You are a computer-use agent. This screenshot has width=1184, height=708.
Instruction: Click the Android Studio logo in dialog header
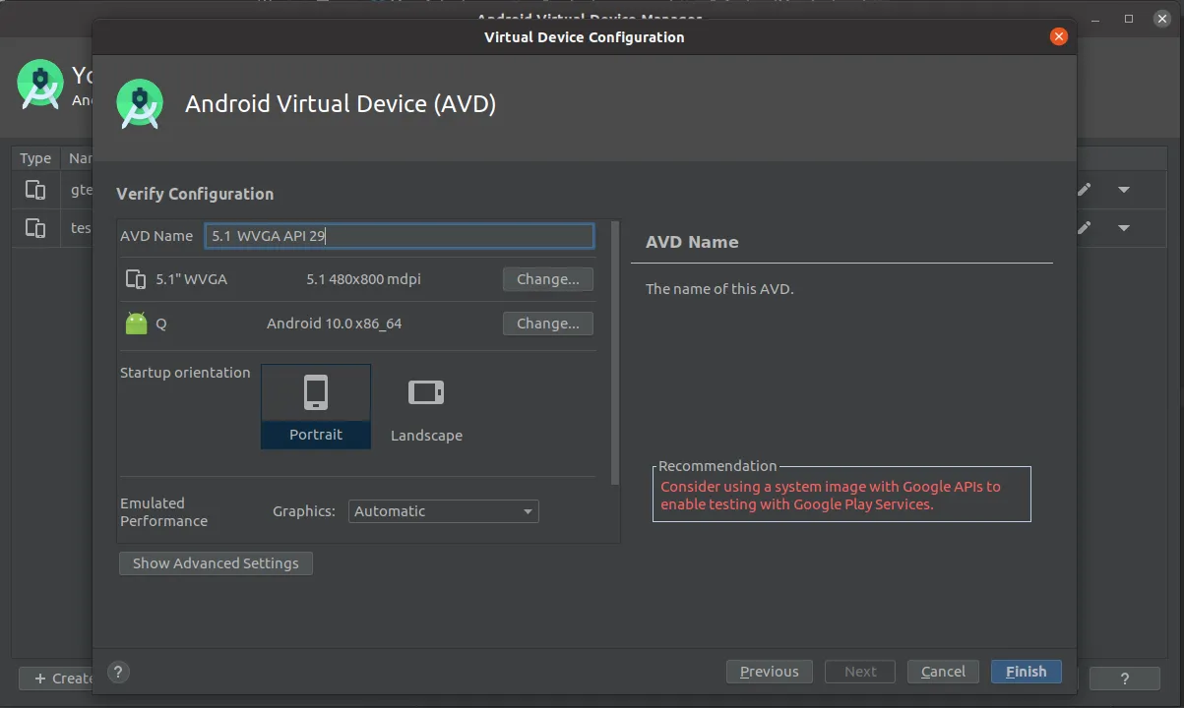pyautogui.click(x=140, y=104)
